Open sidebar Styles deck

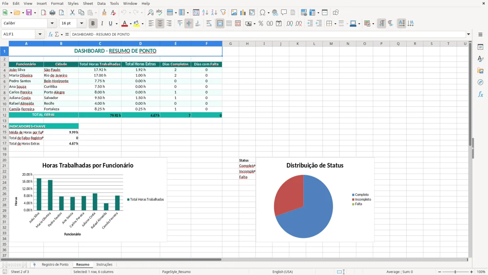tap(480, 59)
